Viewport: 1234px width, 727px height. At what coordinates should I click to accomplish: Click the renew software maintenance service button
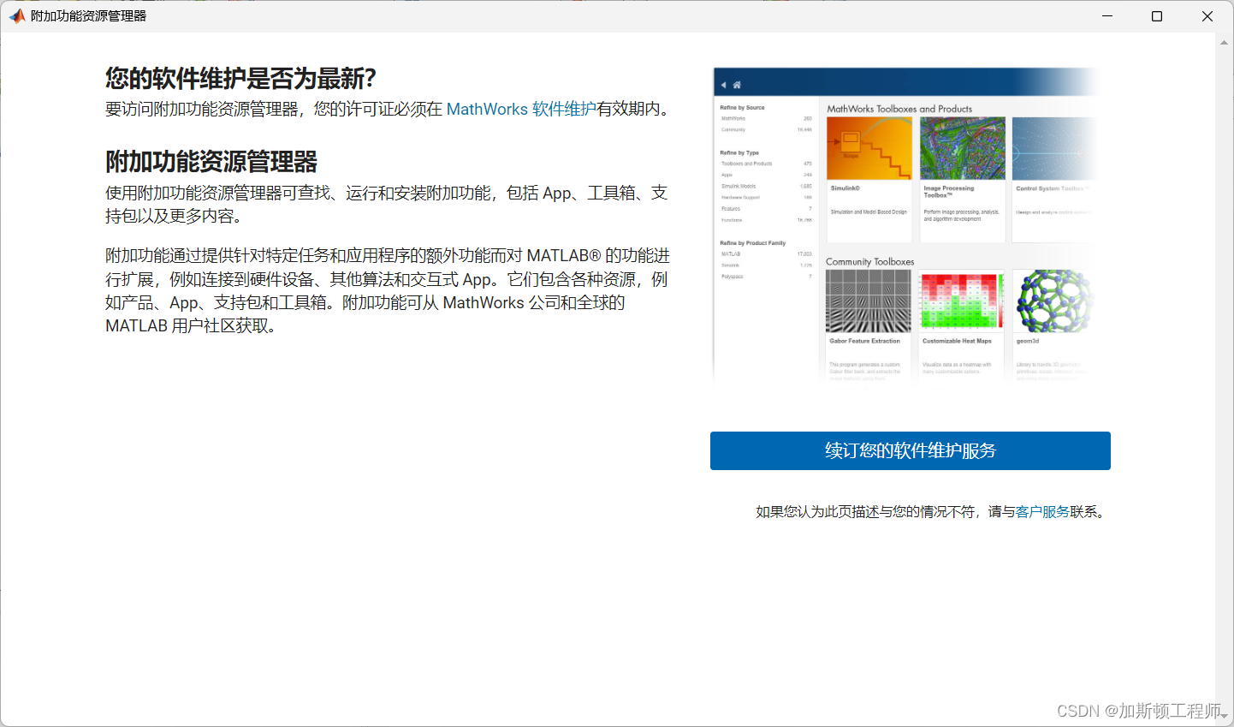point(910,450)
